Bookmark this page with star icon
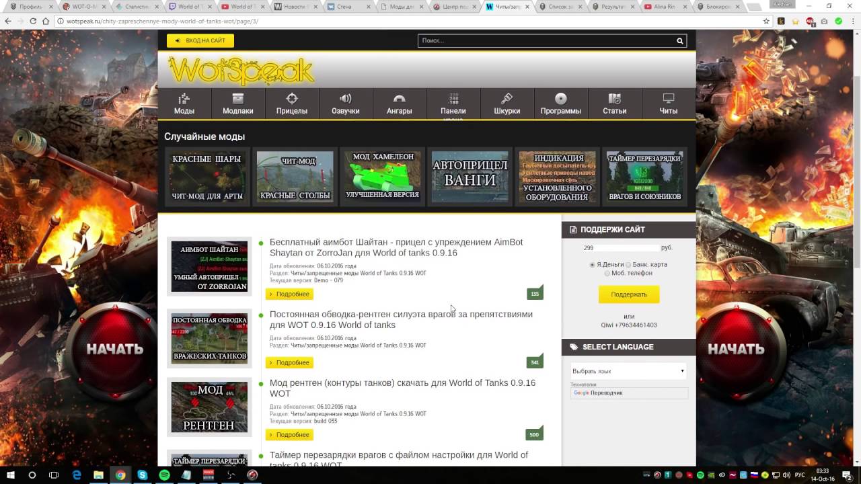Screen dimensions: 861x484 766,21
